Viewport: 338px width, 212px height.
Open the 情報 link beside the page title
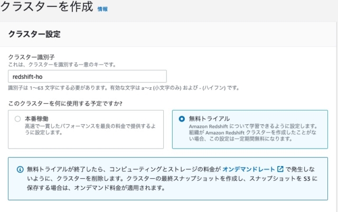tap(102, 9)
